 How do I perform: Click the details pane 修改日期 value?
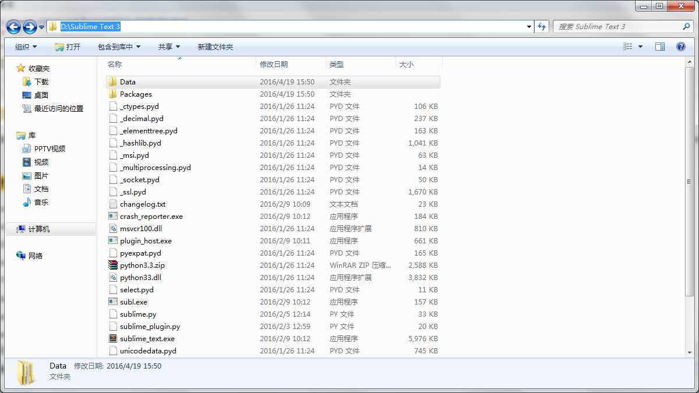(134, 366)
